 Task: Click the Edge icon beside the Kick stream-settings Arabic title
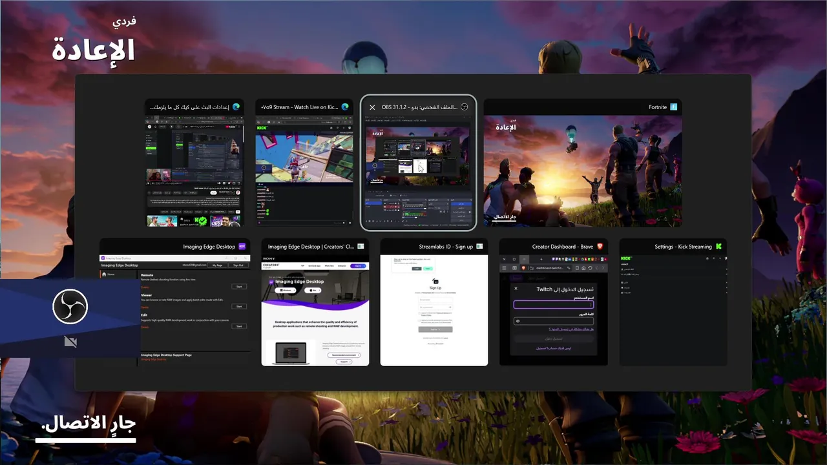point(236,107)
